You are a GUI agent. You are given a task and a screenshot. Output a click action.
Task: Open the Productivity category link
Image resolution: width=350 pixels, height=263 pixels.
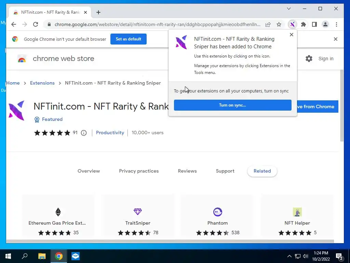click(110, 133)
